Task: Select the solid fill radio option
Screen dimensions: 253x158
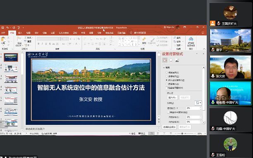Action: tap(167, 73)
